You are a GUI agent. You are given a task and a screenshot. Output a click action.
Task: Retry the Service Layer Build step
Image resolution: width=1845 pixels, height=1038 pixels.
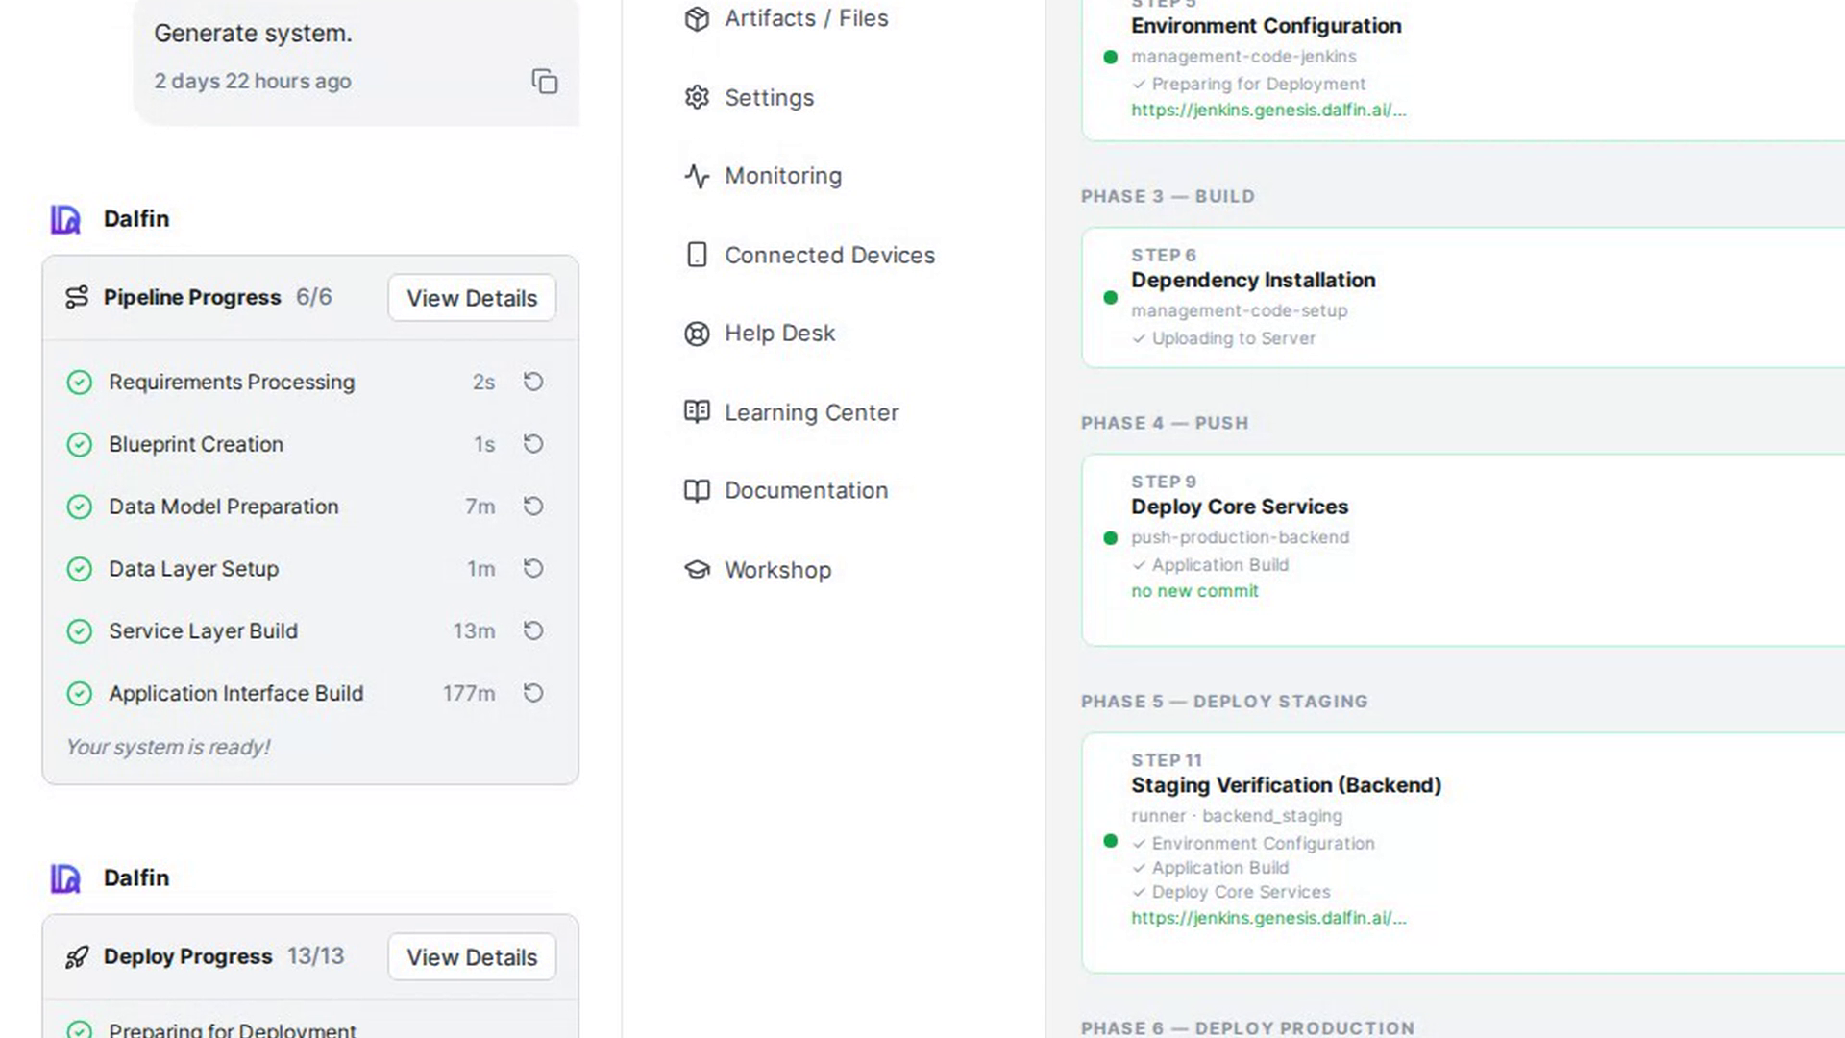[x=533, y=630]
